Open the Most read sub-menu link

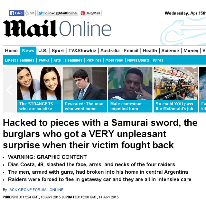pos(114,60)
